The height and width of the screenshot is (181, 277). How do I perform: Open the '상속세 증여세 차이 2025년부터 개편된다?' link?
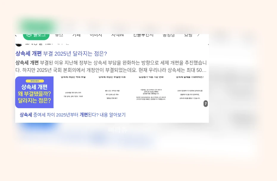point(72,115)
